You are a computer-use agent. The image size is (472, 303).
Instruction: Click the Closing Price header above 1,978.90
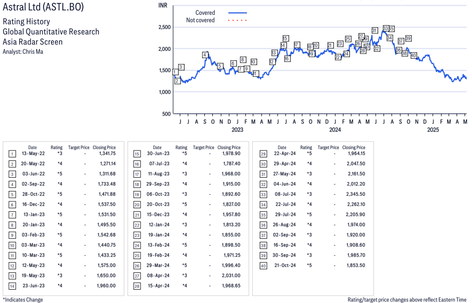[x=229, y=148]
